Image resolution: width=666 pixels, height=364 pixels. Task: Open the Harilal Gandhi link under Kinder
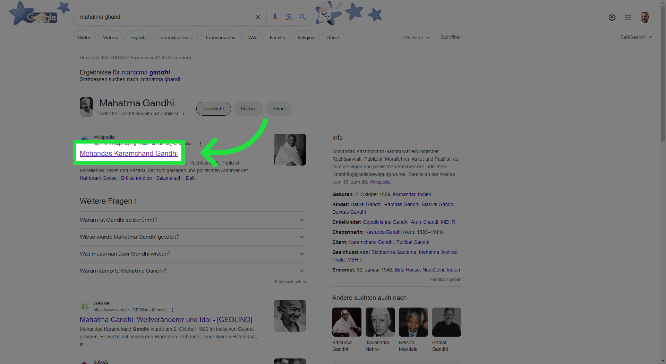(366, 204)
